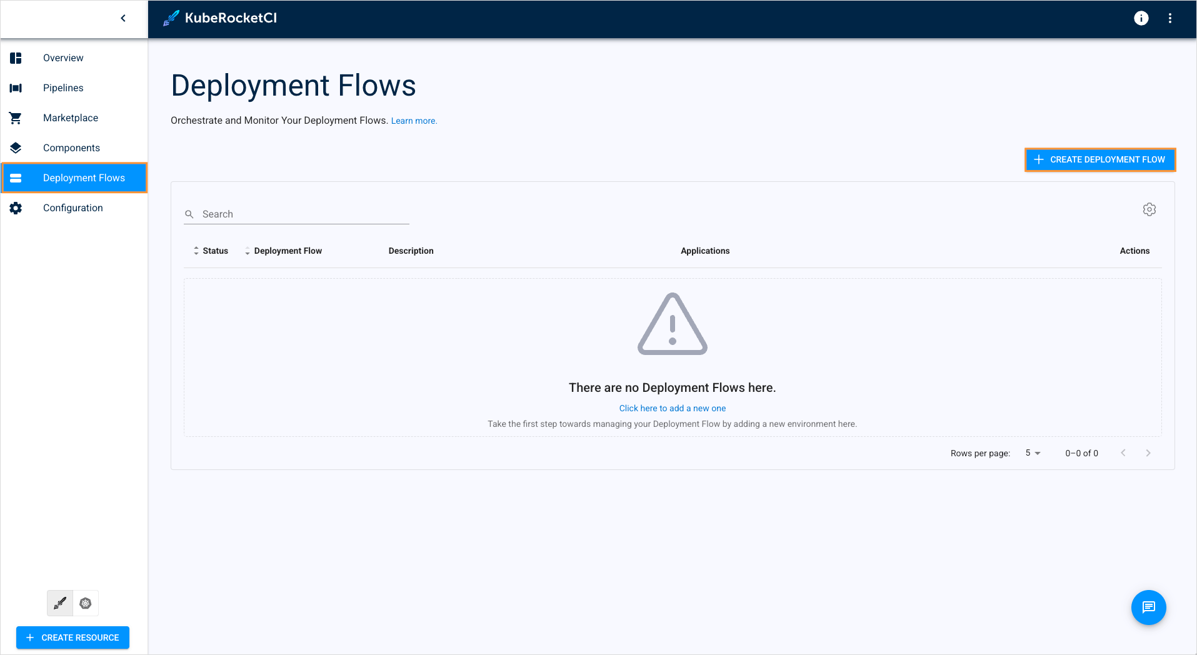1197x655 pixels.
Task: Open the Marketplace cart icon
Action: (x=15, y=117)
